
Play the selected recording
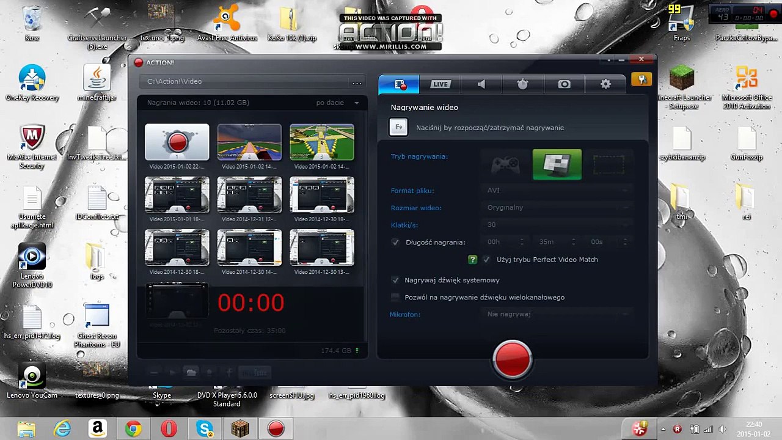(172, 372)
